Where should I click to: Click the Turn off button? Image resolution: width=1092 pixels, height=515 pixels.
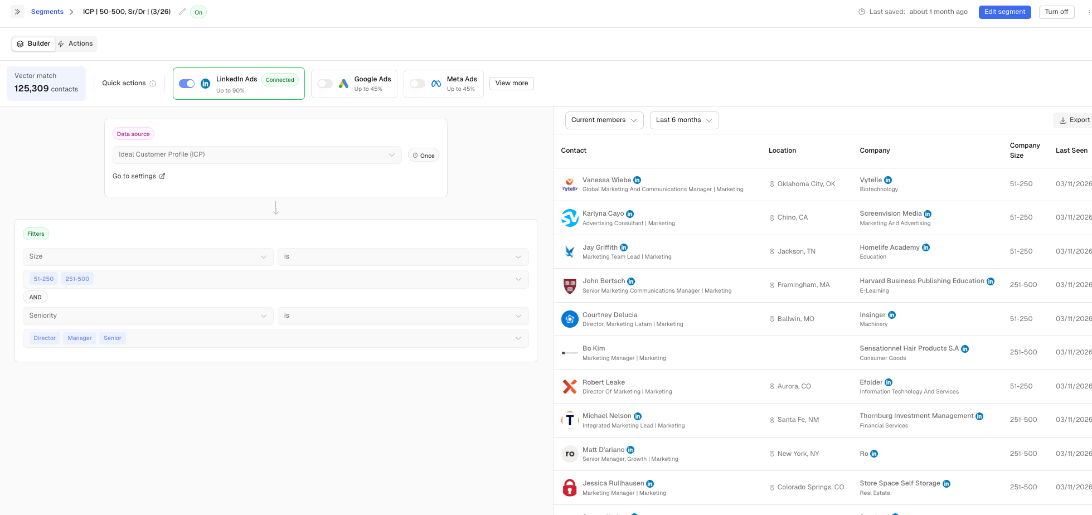coord(1056,12)
